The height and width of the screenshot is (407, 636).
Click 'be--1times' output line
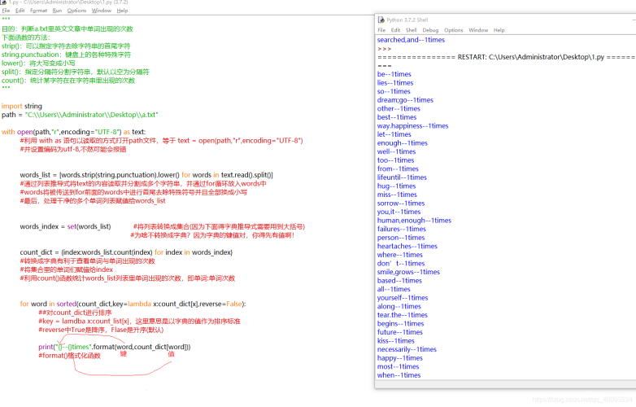click(x=394, y=74)
